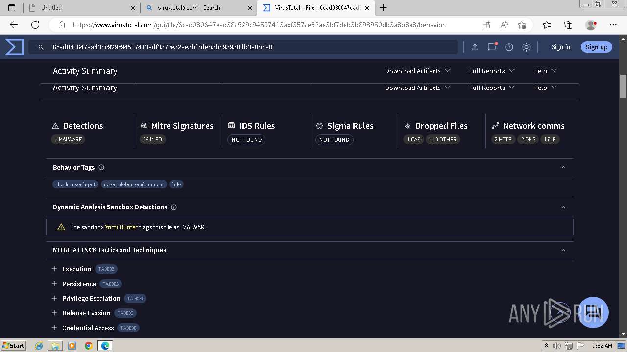Click the upload file icon
The width and height of the screenshot is (627, 352).
[475, 47]
